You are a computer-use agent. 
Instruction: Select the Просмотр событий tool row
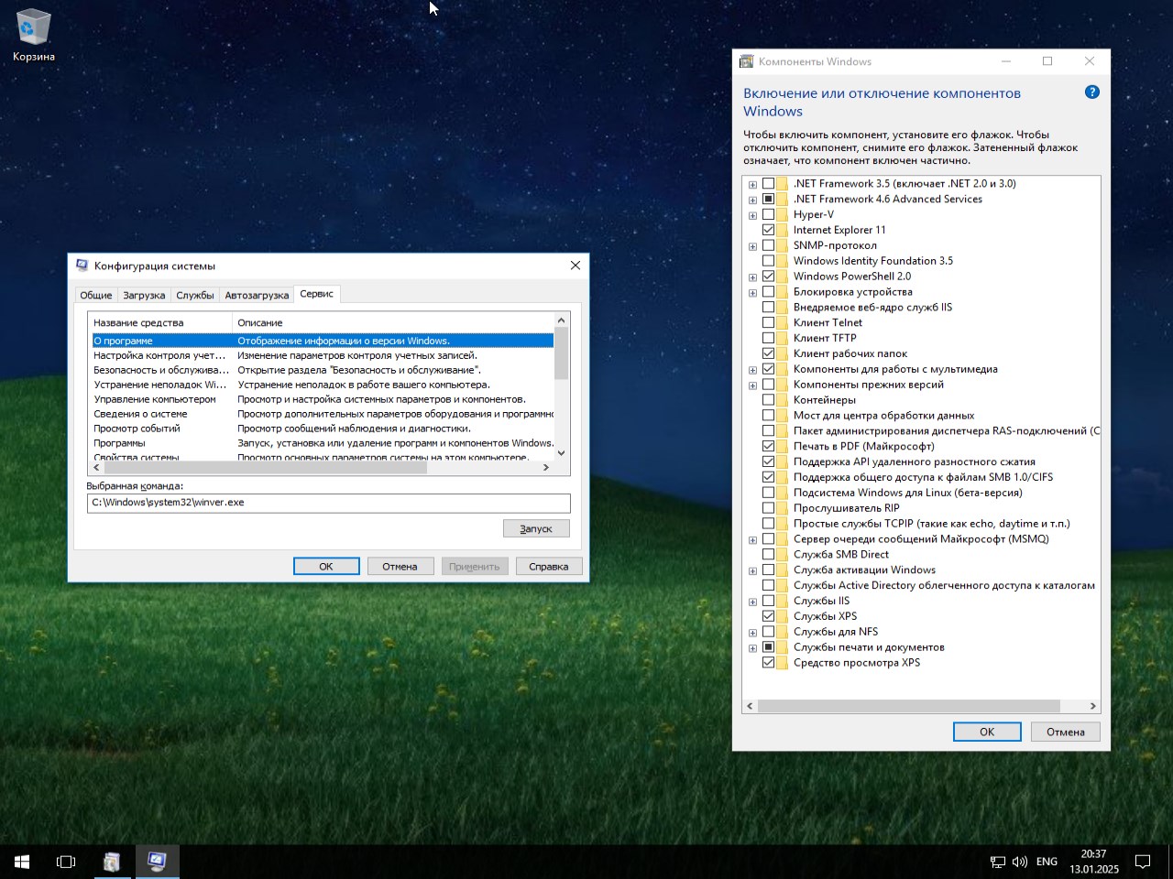pyautogui.click(x=323, y=429)
